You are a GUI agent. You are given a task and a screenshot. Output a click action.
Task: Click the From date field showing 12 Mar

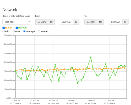click(x=42, y=22)
